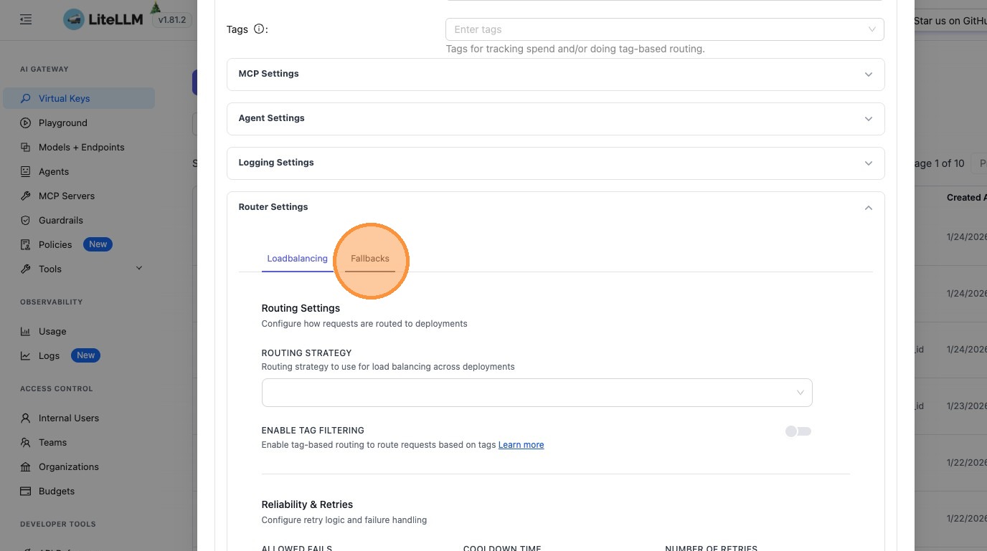Click the Agents sidebar icon
The image size is (987, 551).
(26, 171)
